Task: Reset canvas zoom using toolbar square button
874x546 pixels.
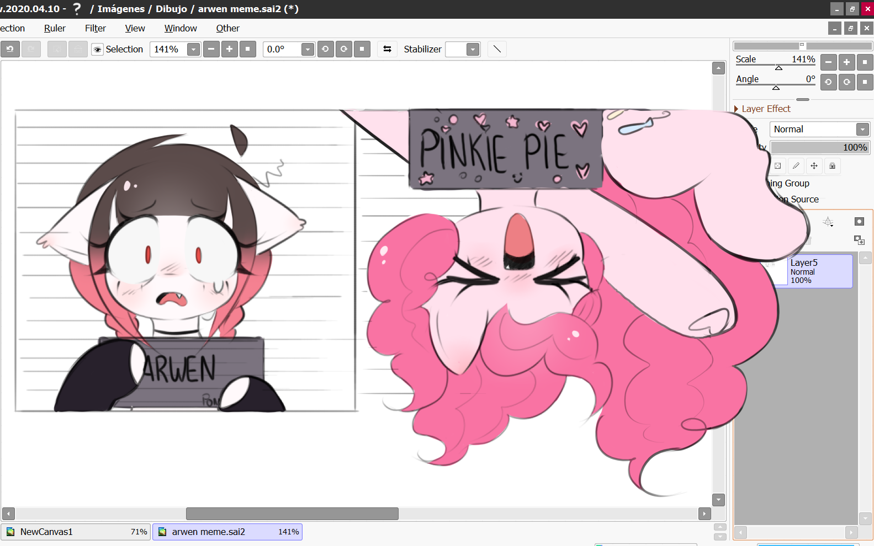Action: click(248, 49)
